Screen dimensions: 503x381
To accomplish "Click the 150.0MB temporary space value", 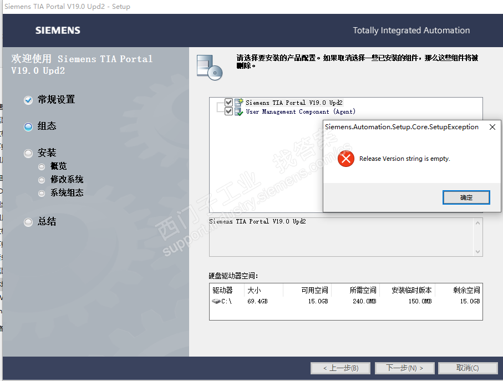I will tap(420, 301).
